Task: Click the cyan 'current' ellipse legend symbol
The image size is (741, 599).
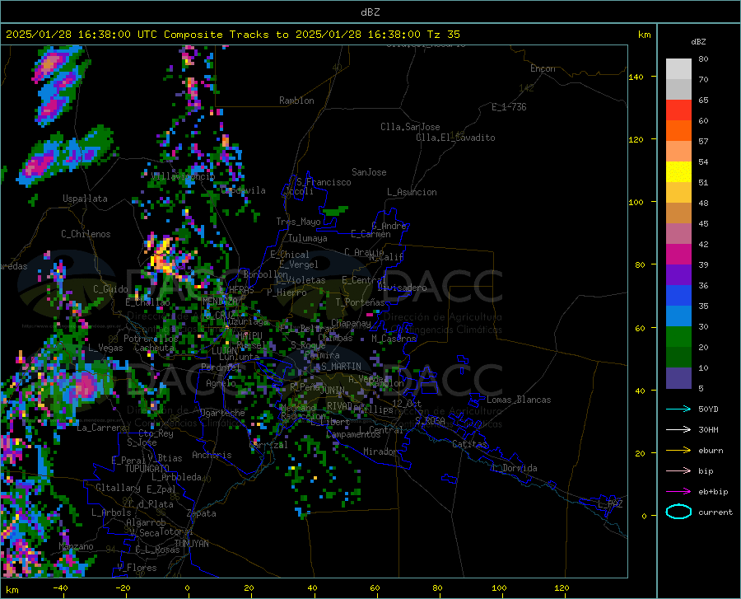Action: 678,512
